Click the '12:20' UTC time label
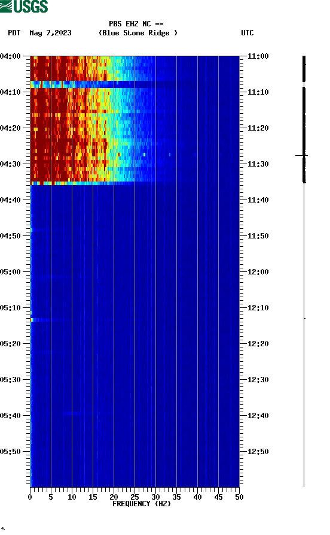Image resolution: width=330 pixels, height=535 pixels. [x=258, y=344]
